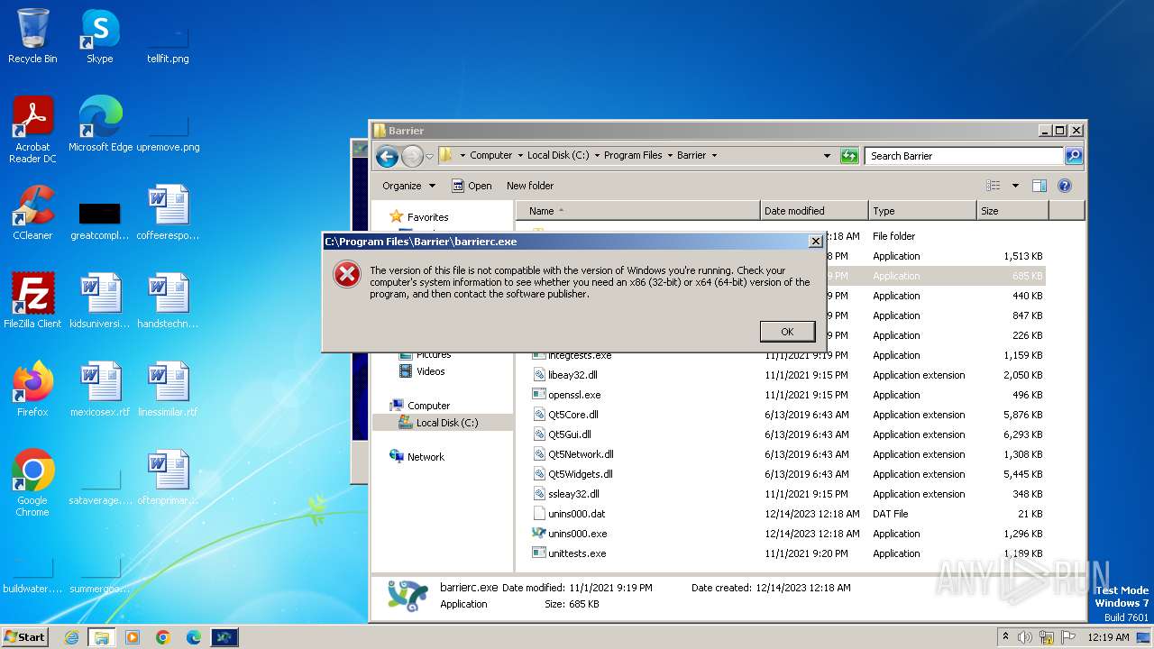1154x649 pixels.
Task: Open Chrome from the taskbar
Action: click(163, 637)
